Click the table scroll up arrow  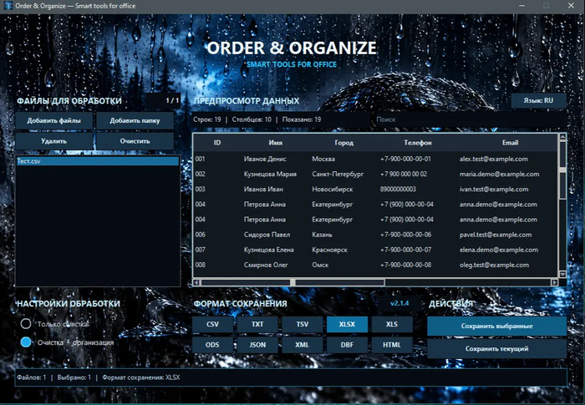562,137
